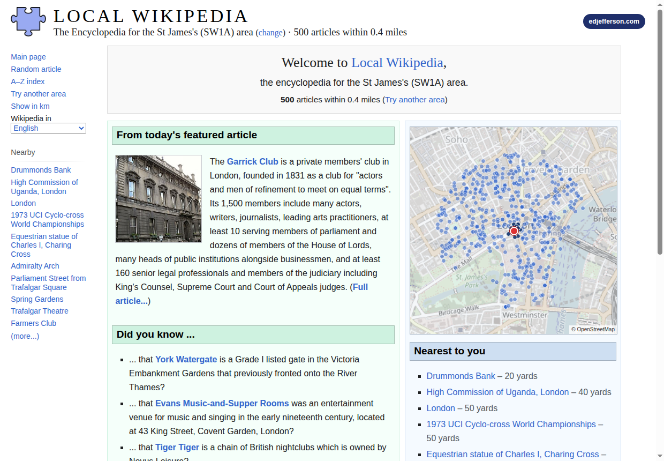Open the A–Z index
The image size is (664, 461).
pyautogui.click(x=28, y=81)
